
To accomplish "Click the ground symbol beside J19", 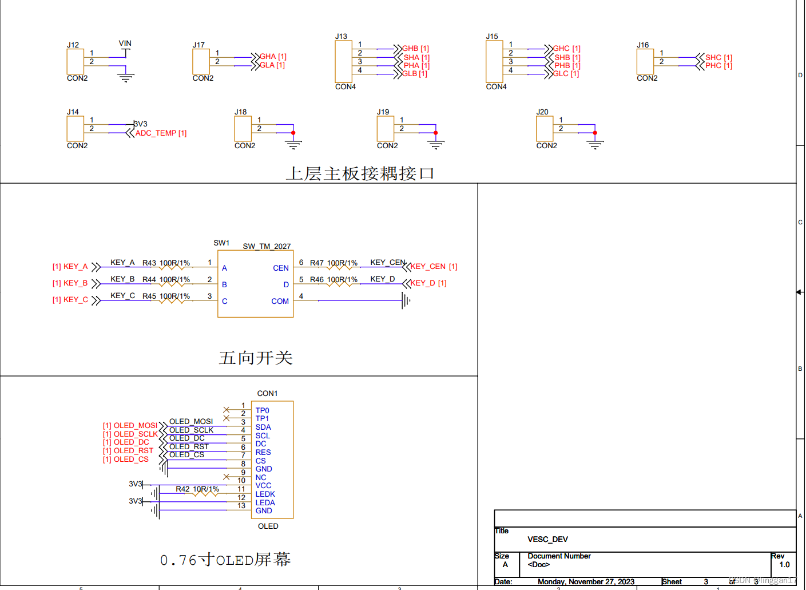I will point(436,145).
